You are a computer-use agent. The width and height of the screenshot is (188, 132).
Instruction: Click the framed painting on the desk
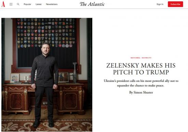tap(64, 77)
